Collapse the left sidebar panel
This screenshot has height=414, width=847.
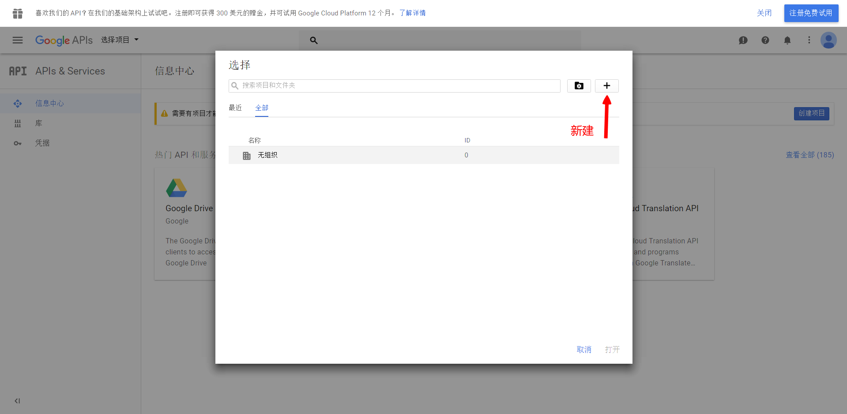tap(17, 401)
